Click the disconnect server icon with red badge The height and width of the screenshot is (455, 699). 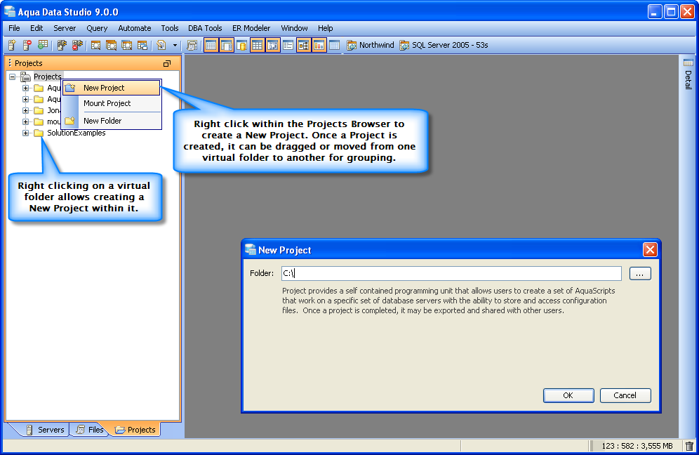(78, 45)
